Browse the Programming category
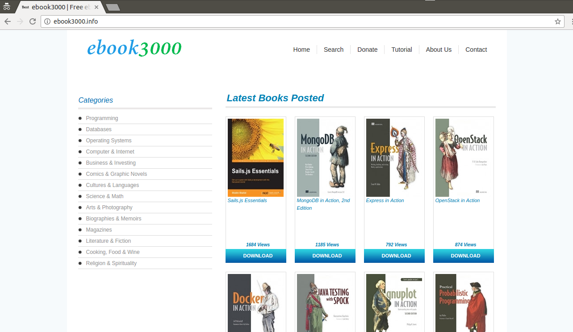 [x=102, y=118]
